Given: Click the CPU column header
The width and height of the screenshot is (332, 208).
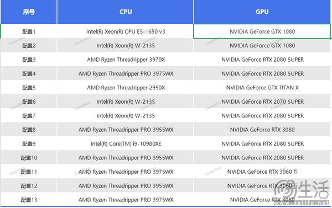Looking at the screenshot, I should point(126,12).
